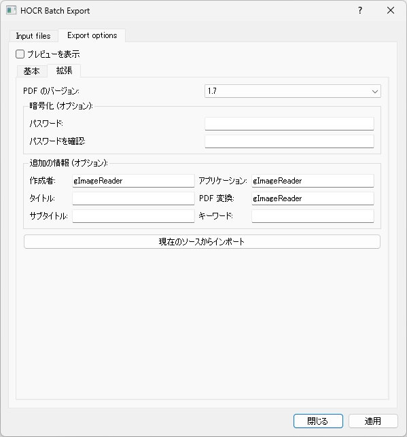Click the タイトル input field
Image resolution: width=407 pixels, height=437 pixels.
[x=133, y=198]
